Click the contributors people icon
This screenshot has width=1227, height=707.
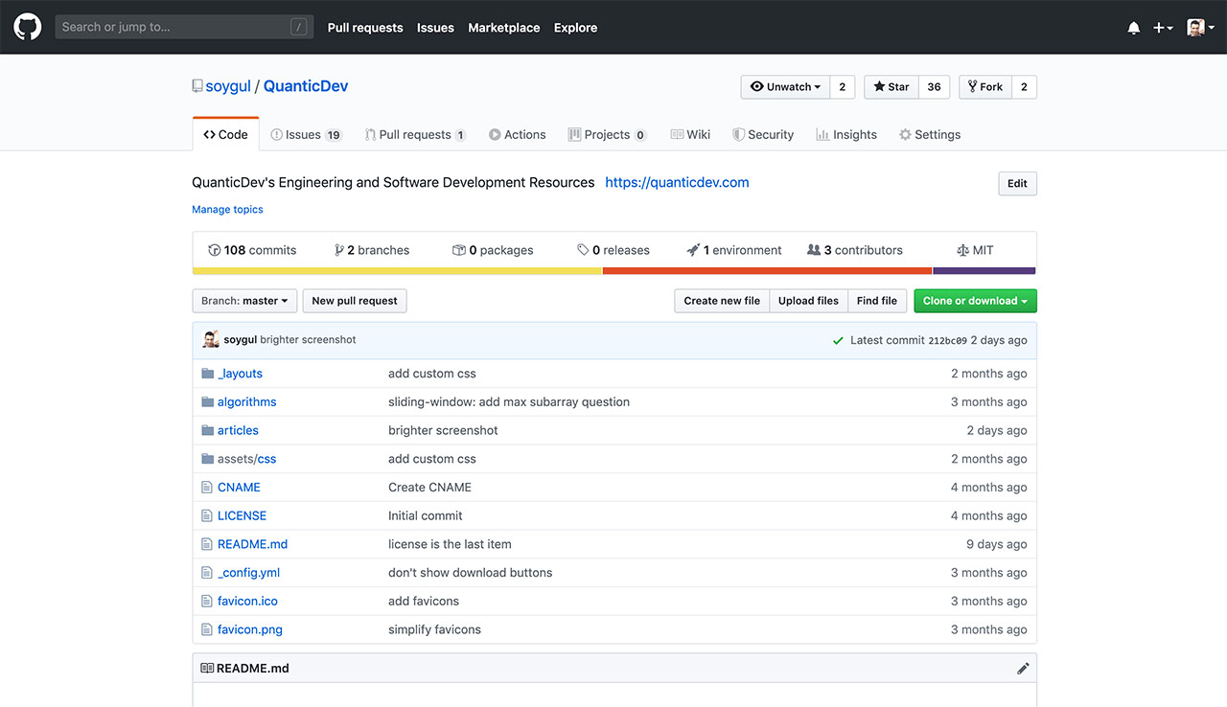coord(814,250)
